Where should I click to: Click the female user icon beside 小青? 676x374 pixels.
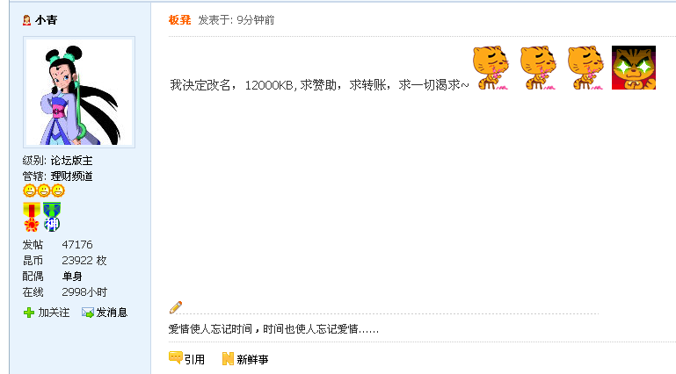pos(26,20)
